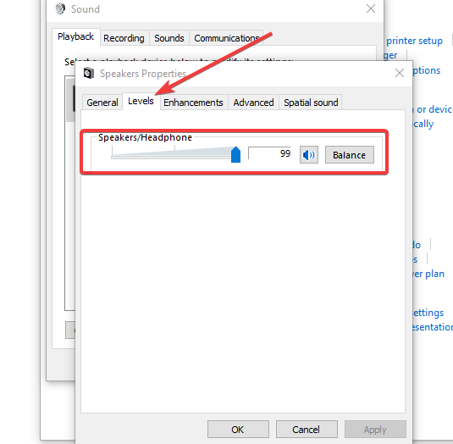The width and height of the screenshot is (453, 444).
Task: Close the Sound window
Action: 371,8
